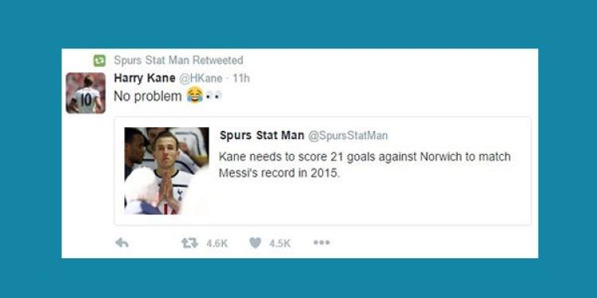
Task: Open the quoted tweet card area
Action: tap(322, 171)
